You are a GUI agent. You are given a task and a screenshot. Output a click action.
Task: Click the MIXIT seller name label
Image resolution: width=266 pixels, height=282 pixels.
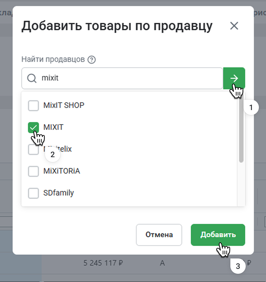click(53, 127)
